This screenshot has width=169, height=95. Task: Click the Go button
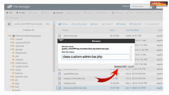tap(48, 24)
